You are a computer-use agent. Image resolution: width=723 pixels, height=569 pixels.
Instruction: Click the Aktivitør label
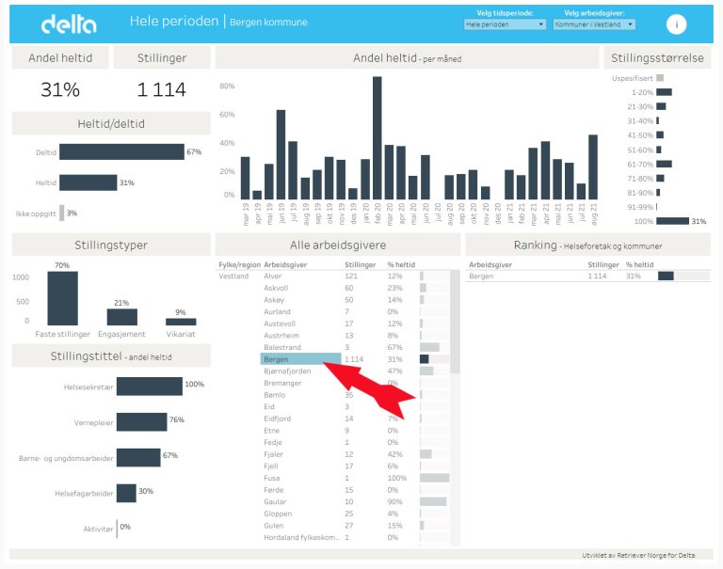tap(98, 529)
